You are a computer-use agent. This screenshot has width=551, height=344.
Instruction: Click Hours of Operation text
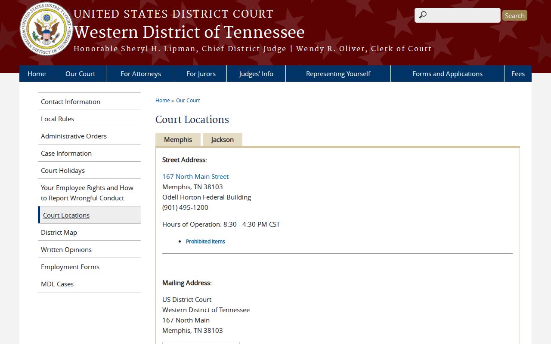[221, 224]
